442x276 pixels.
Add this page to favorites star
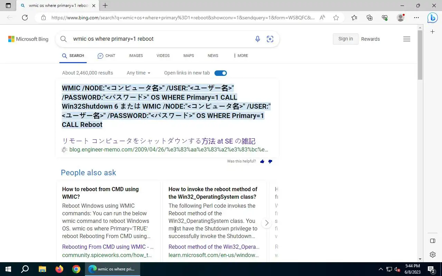[336, 18]
